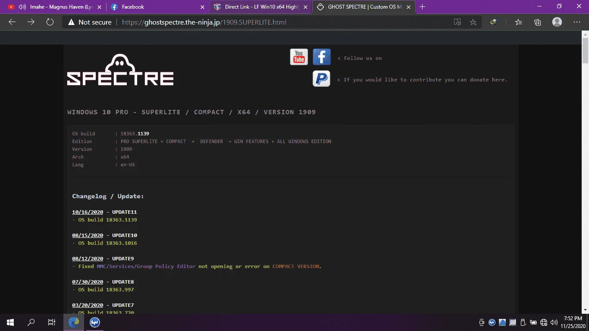This screenshot has height=331, width=589.
Task: Click the OS build 18363.1016 line
Action: [105, 243]
